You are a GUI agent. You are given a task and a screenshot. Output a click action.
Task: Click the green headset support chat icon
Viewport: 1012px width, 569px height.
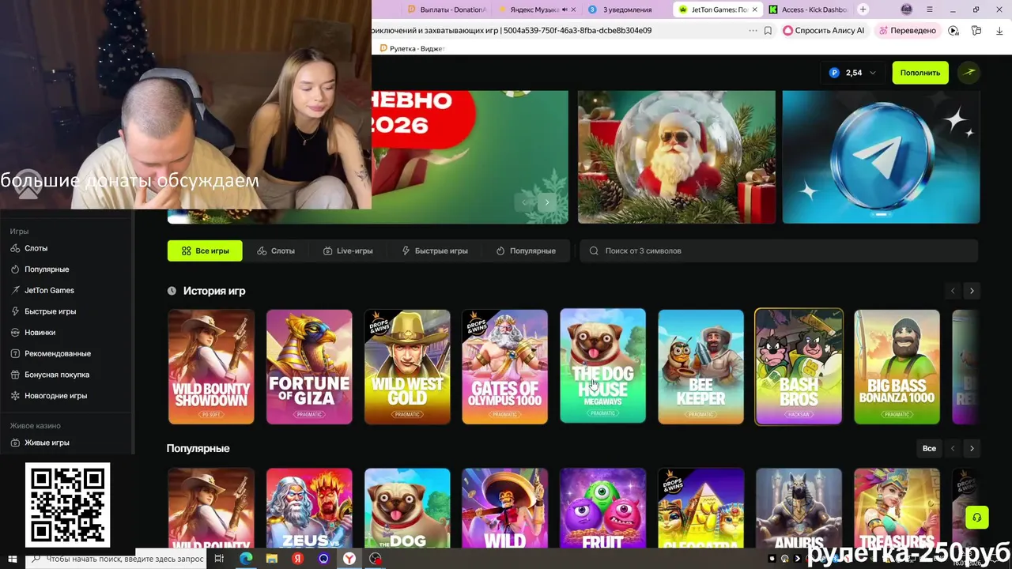coord(977,518)
